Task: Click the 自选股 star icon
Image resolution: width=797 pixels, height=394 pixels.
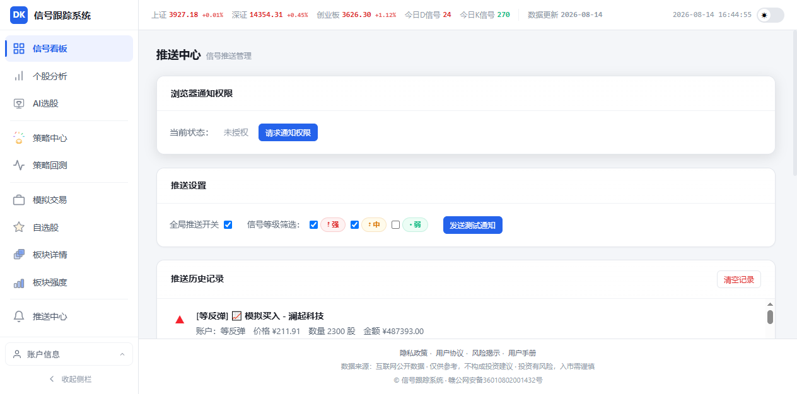Action: point(19,228)
